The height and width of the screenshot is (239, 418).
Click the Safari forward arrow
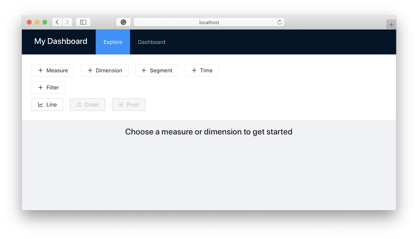(x=67, y=22)
